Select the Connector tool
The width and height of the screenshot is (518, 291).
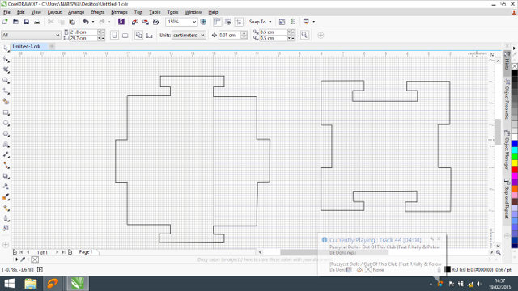pyautogui.click(x=6, y=166)
